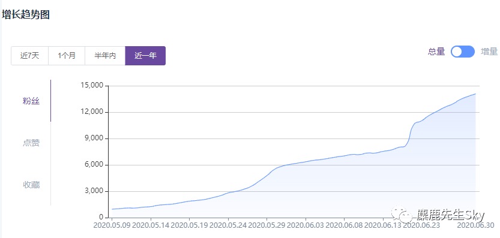Click the 2020.05.29 date label
Image resolution: width=500 pixels, height=238 pixels.
[267, 225]
